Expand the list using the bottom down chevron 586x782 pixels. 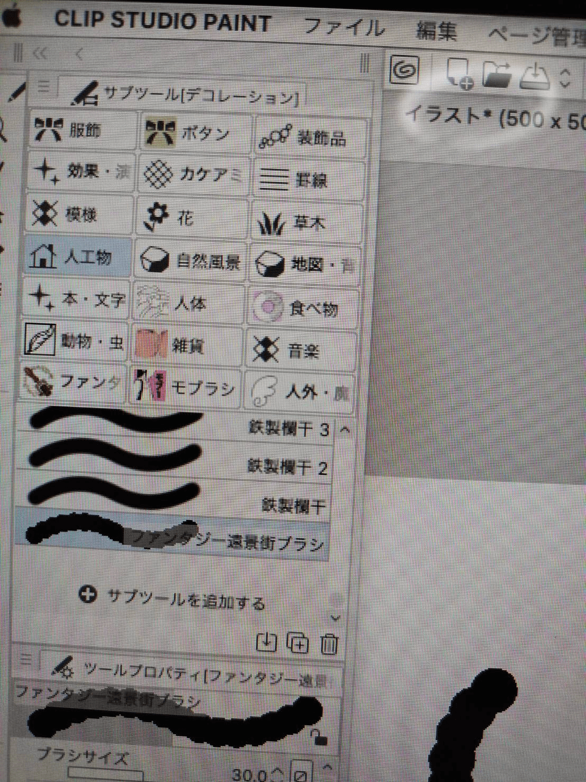pos(334,618)
